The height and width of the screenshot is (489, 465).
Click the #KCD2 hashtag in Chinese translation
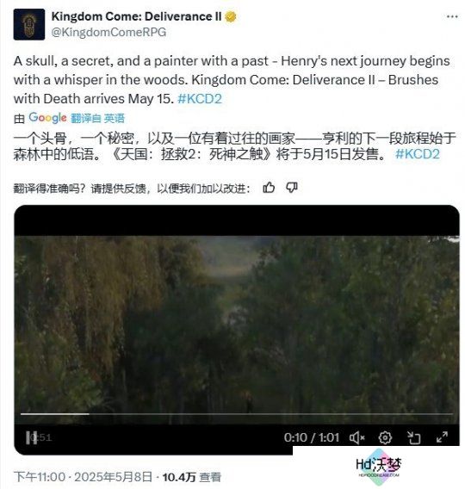point(418,154)
